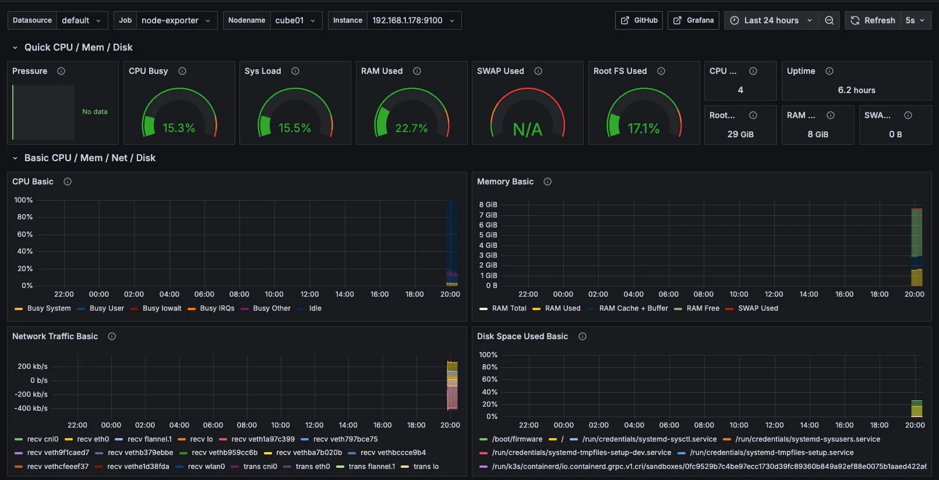Image resolution: width=939 pixels, height=480 pixels.
Task: Toggle Busy System series in CPU legend
Action: coord(48,308)
